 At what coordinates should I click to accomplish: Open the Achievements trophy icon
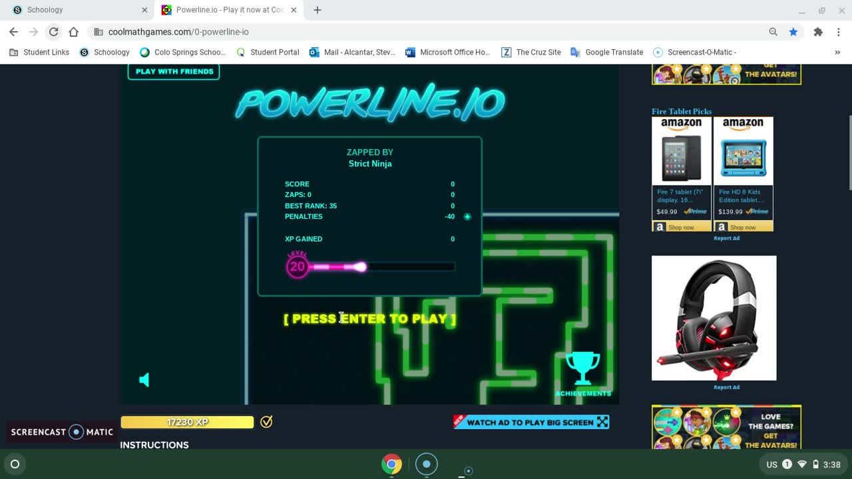582,368
